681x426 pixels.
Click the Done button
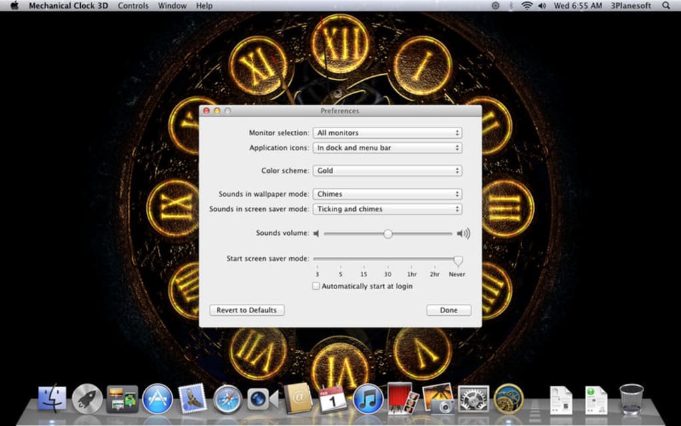tap(448, 310)
